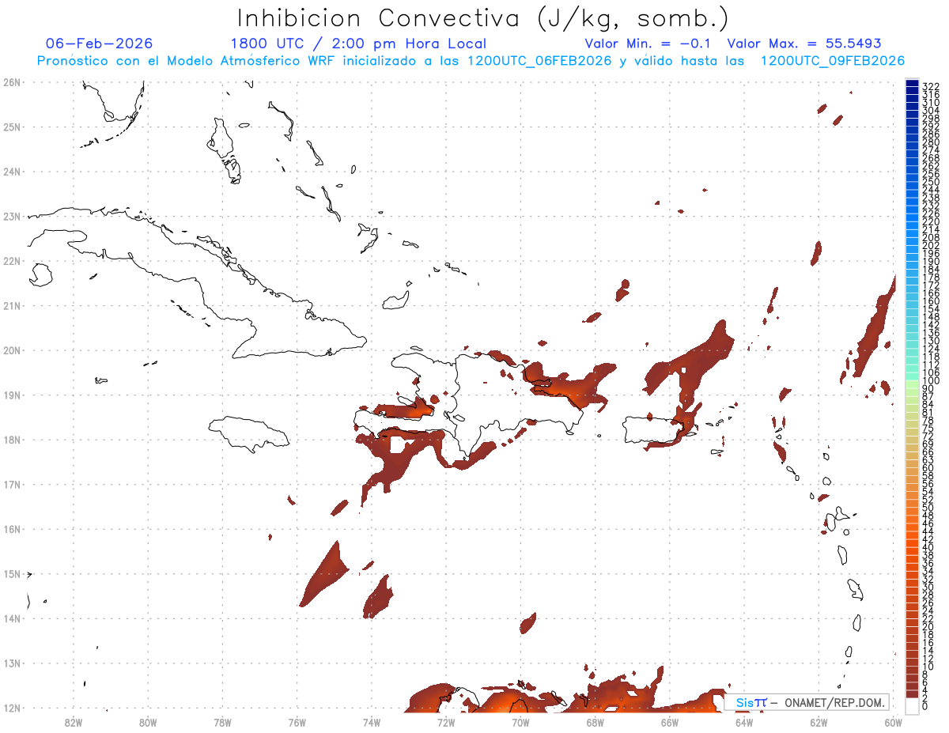Click the '17N' latitude label
949x733 pixels.
[x=11, y=484]
